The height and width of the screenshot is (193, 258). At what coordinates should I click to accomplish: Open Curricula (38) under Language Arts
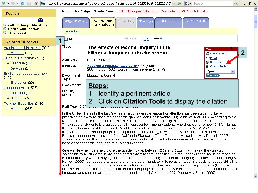[16, 93]
